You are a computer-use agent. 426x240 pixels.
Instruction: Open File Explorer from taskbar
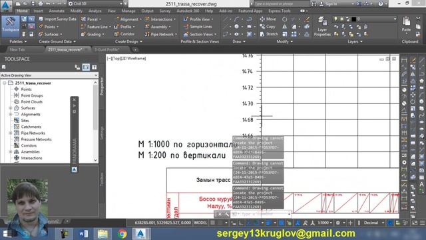[x=103, y=234]
